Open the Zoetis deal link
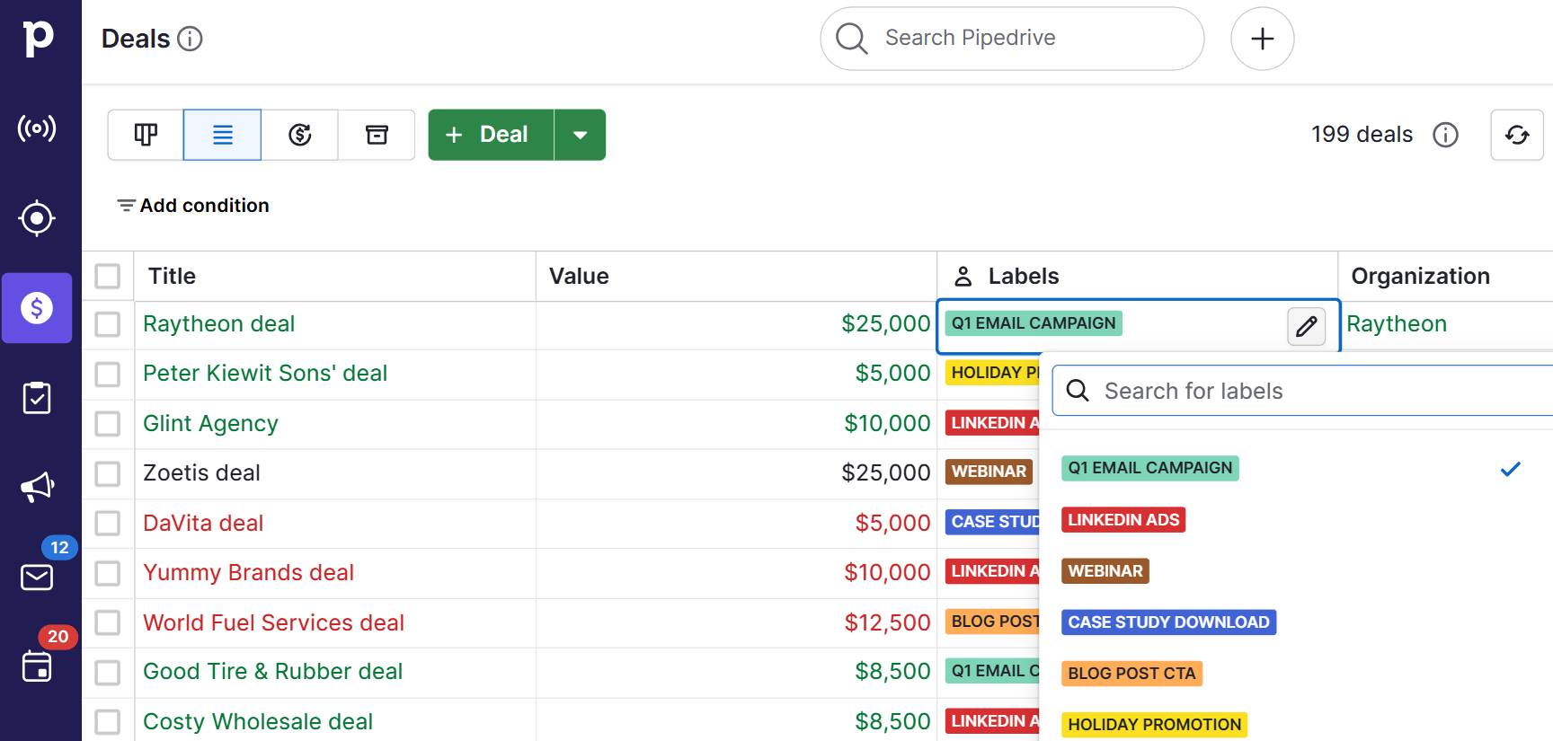 pyautogui.click(x=201, y=473)
